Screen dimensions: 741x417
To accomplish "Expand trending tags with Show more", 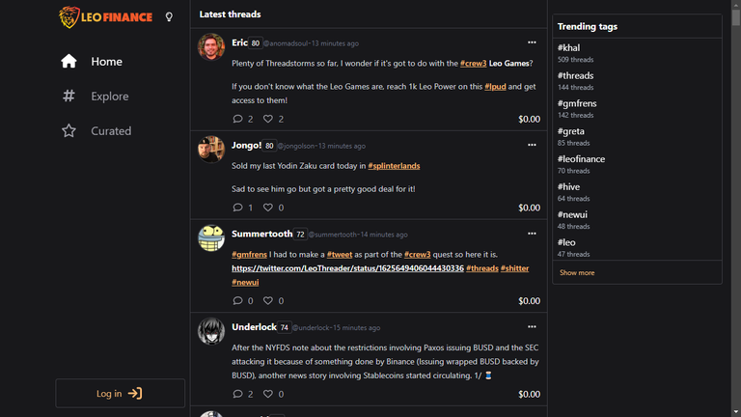I will (577, 273).
